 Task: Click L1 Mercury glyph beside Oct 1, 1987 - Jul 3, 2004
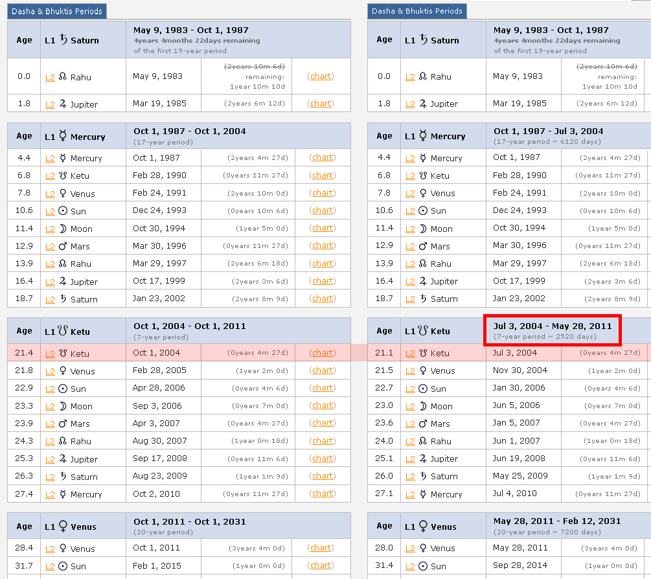(422, 135)
